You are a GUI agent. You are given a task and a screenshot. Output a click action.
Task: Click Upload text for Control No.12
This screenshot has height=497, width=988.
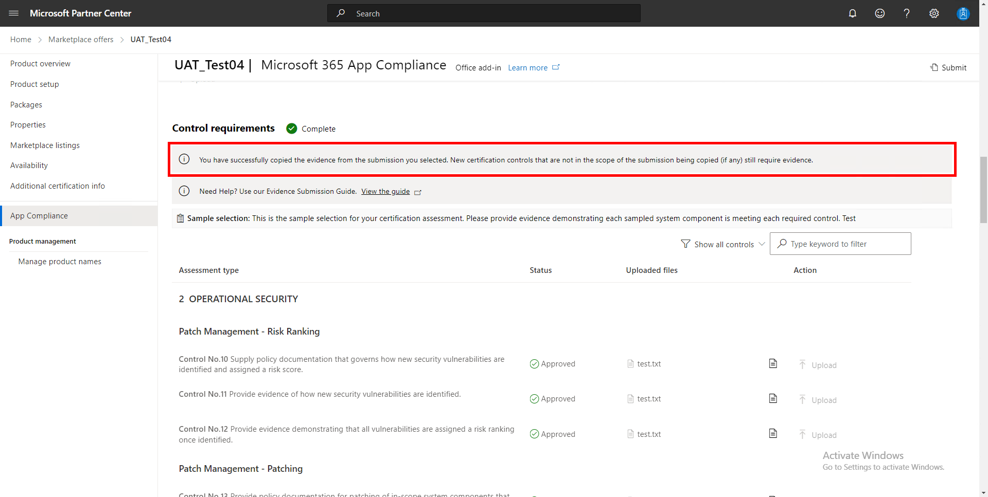pos(824,435)
